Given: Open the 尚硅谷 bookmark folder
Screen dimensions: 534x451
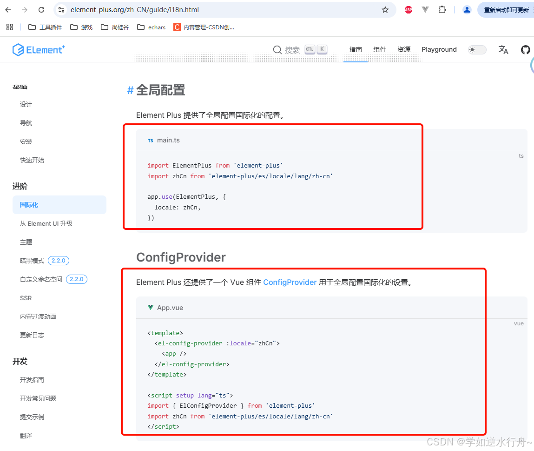Looking at the screenshot, I should point(115,27).
